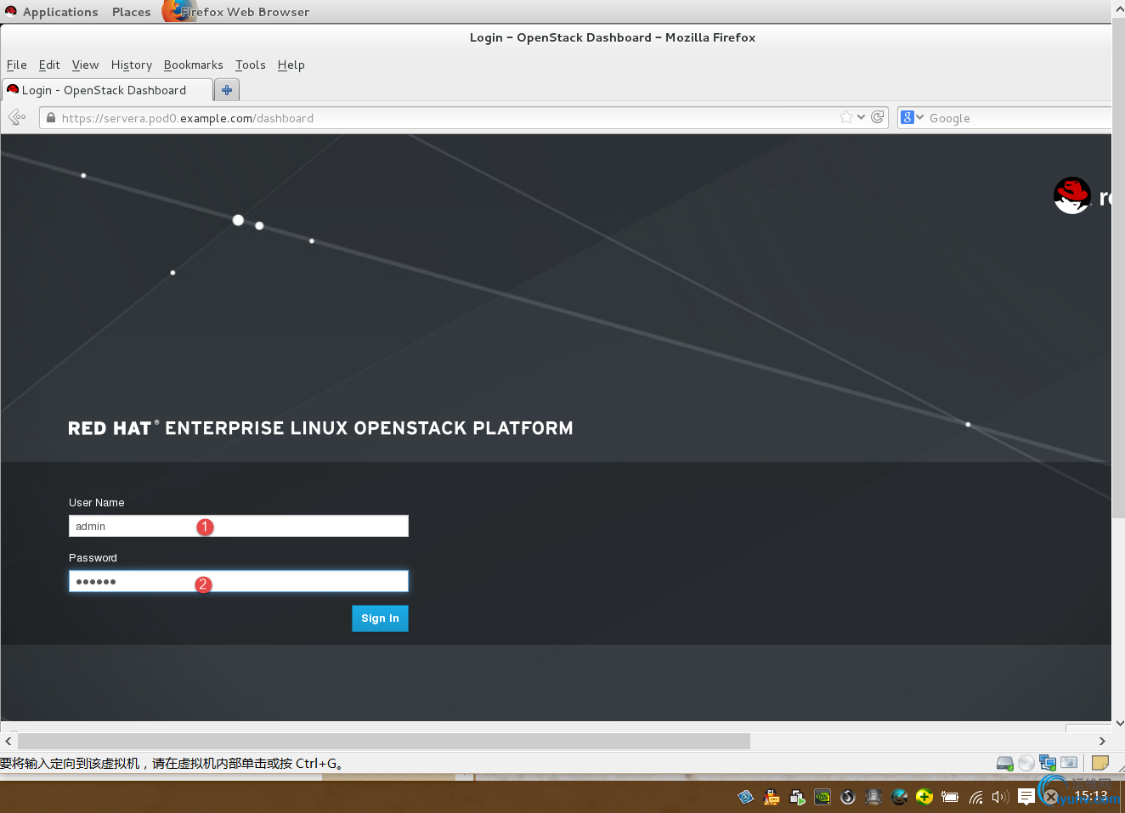
Task: Reload the page with the refresh icon
Action: click(878, 117)
